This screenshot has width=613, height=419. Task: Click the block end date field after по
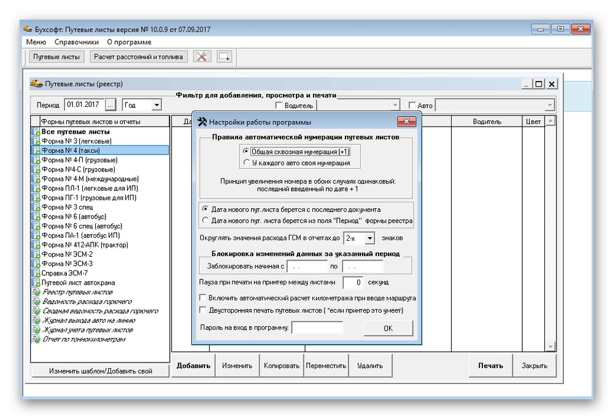(x=363, y=266)
